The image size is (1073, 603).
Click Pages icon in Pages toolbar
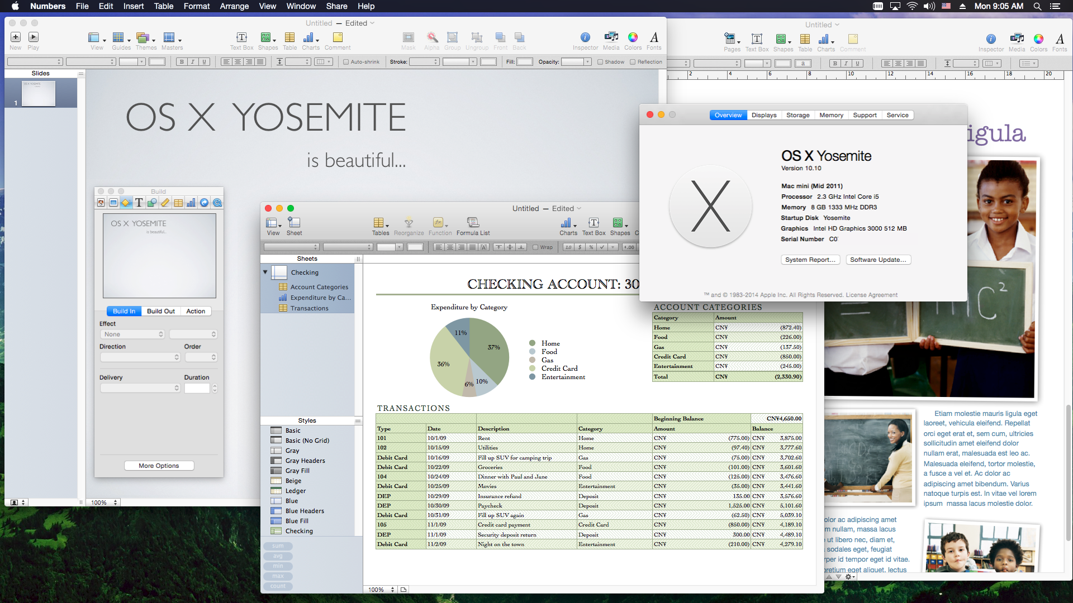pyautogui.click(x=731, y=39)
